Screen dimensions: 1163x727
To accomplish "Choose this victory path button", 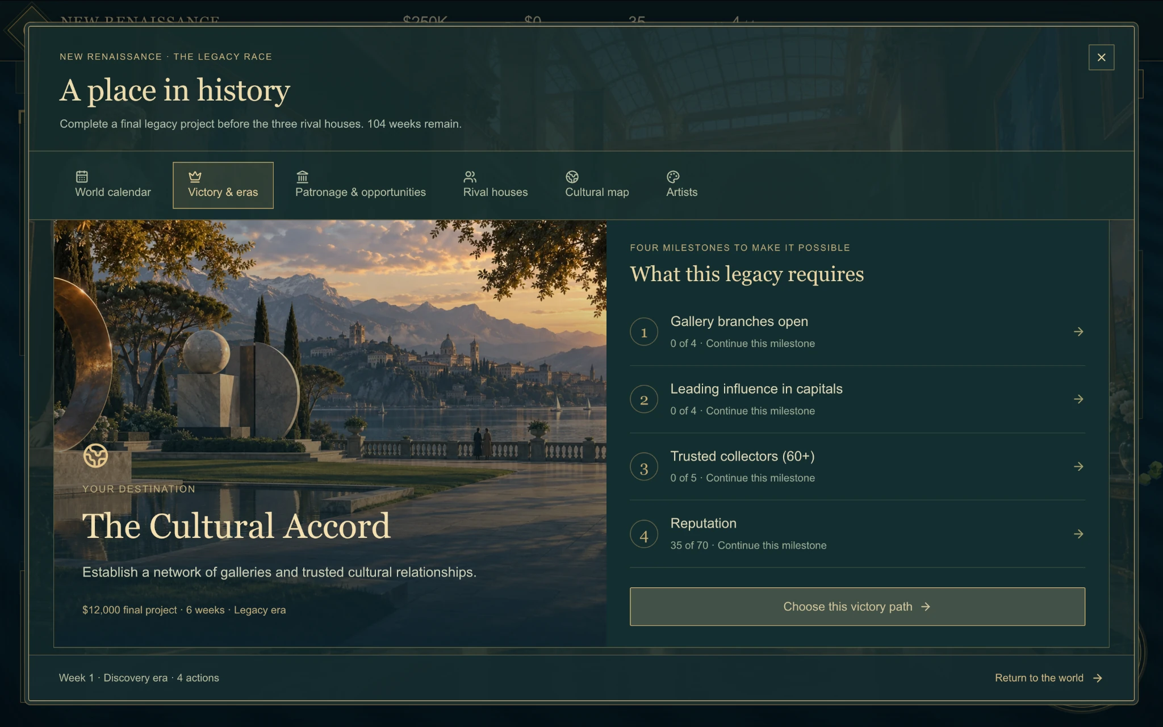I will [857, 607].
